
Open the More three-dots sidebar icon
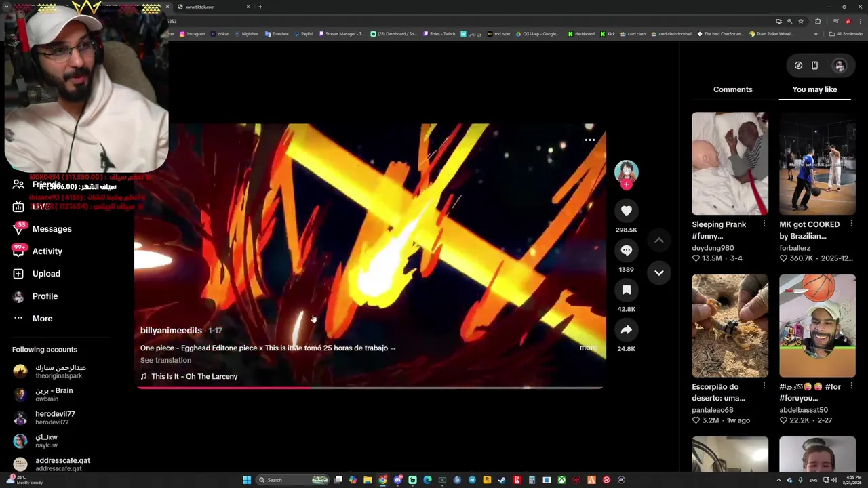[x=18, y=318]
